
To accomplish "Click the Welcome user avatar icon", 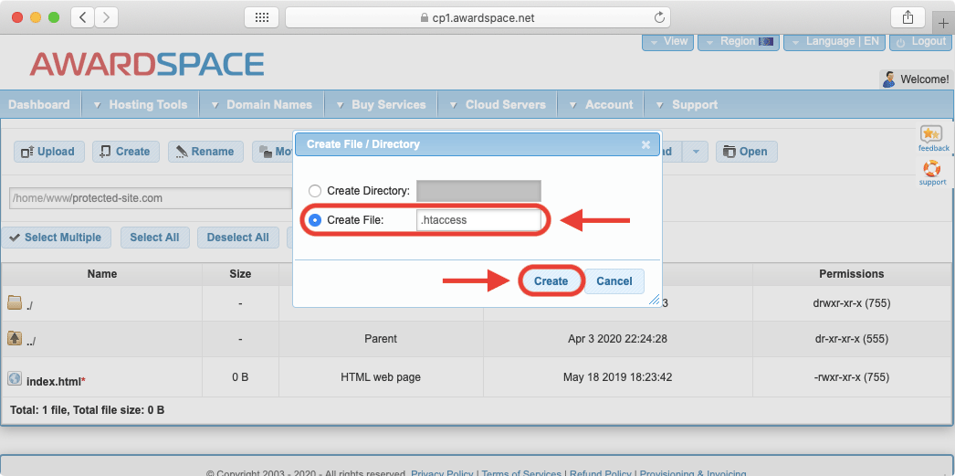I will point(888,79).
